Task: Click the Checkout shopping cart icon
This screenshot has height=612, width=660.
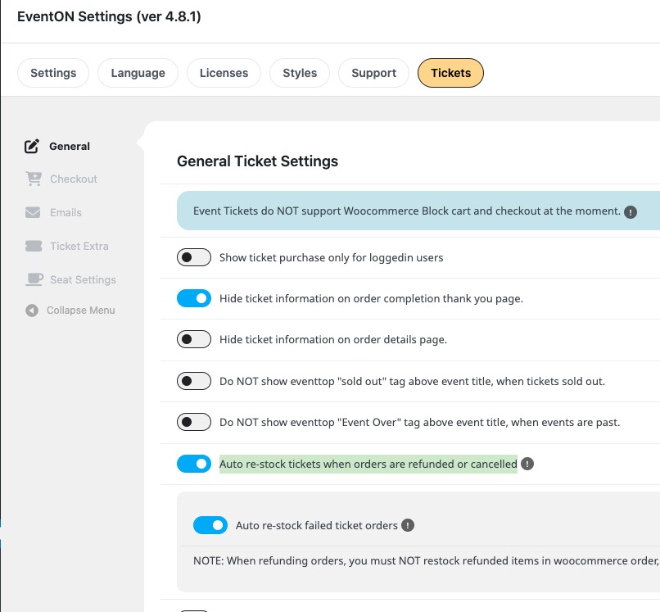Action: pyautogui.click(x=34, y=179)
